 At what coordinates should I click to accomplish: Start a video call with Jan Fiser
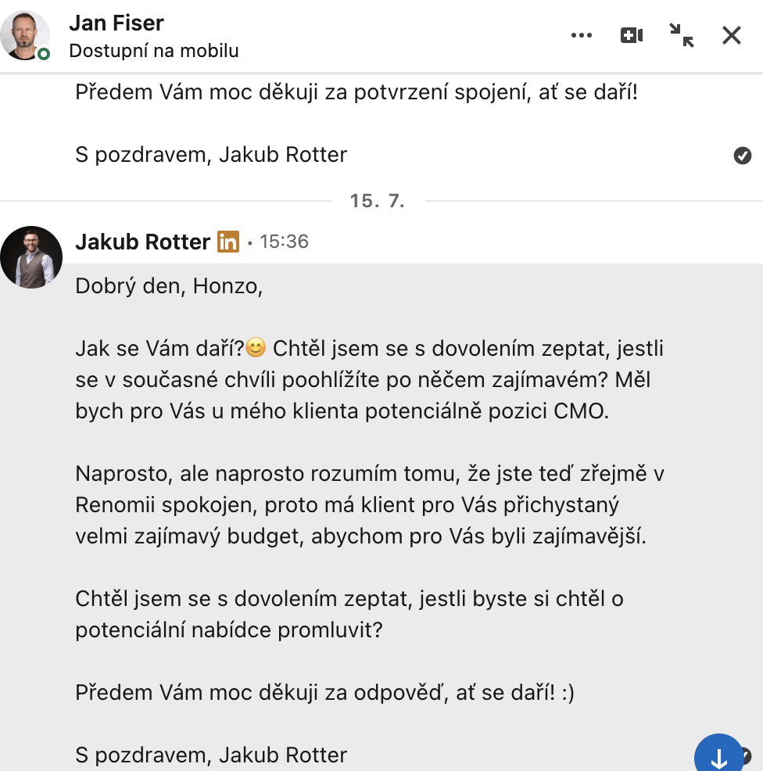tap(632, 35)
